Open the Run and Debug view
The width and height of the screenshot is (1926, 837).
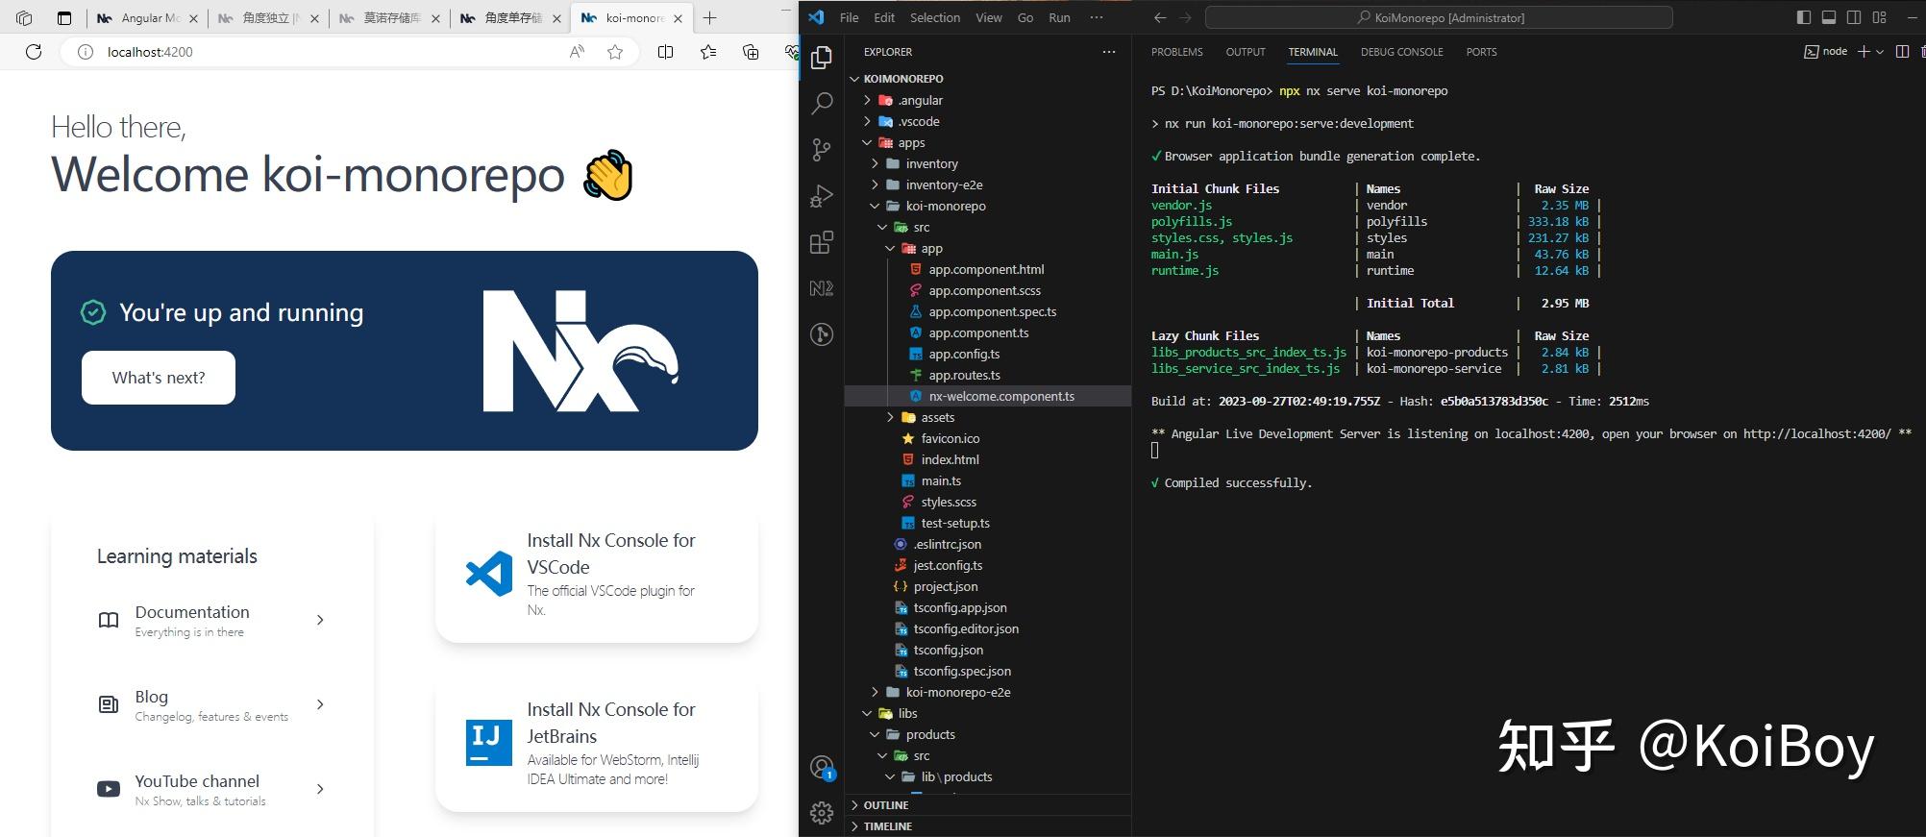pyautogui.click(x=822, y=196)
